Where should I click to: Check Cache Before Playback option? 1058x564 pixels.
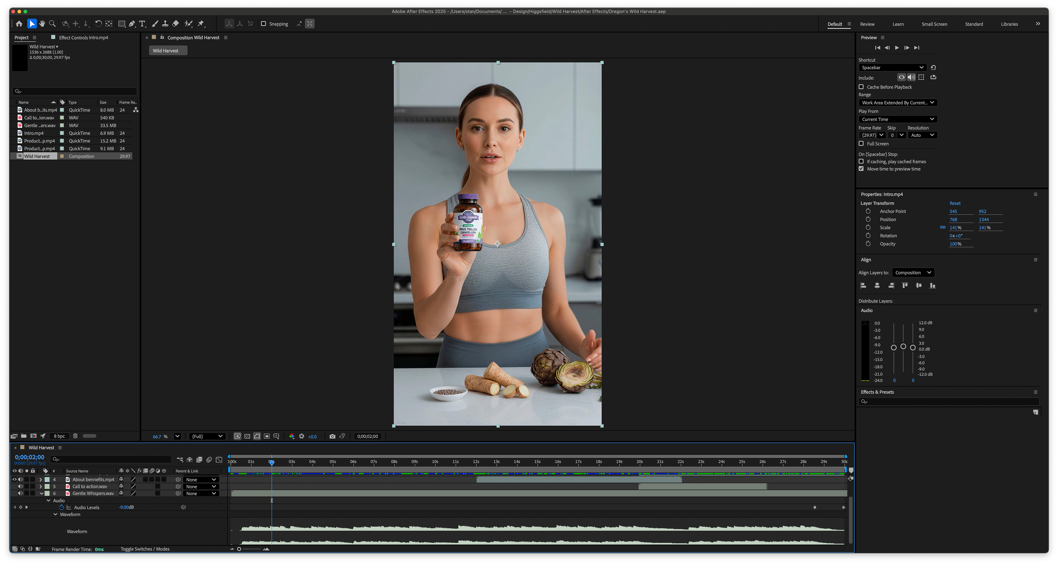[861, 87]
